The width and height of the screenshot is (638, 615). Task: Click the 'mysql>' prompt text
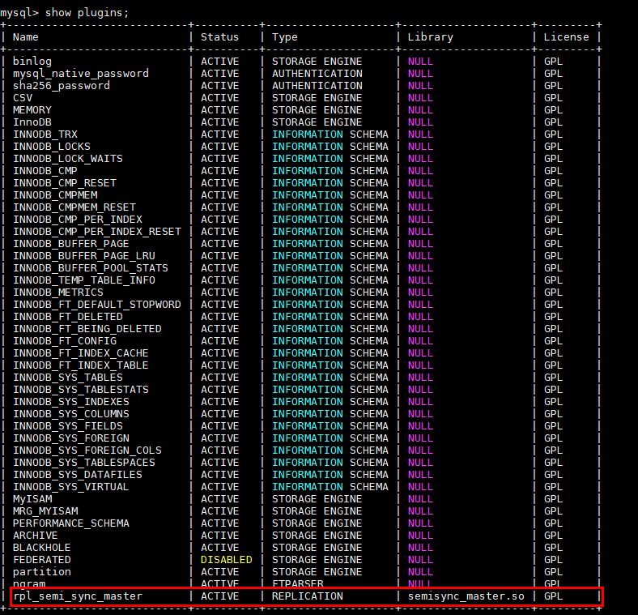coord(19,13)
